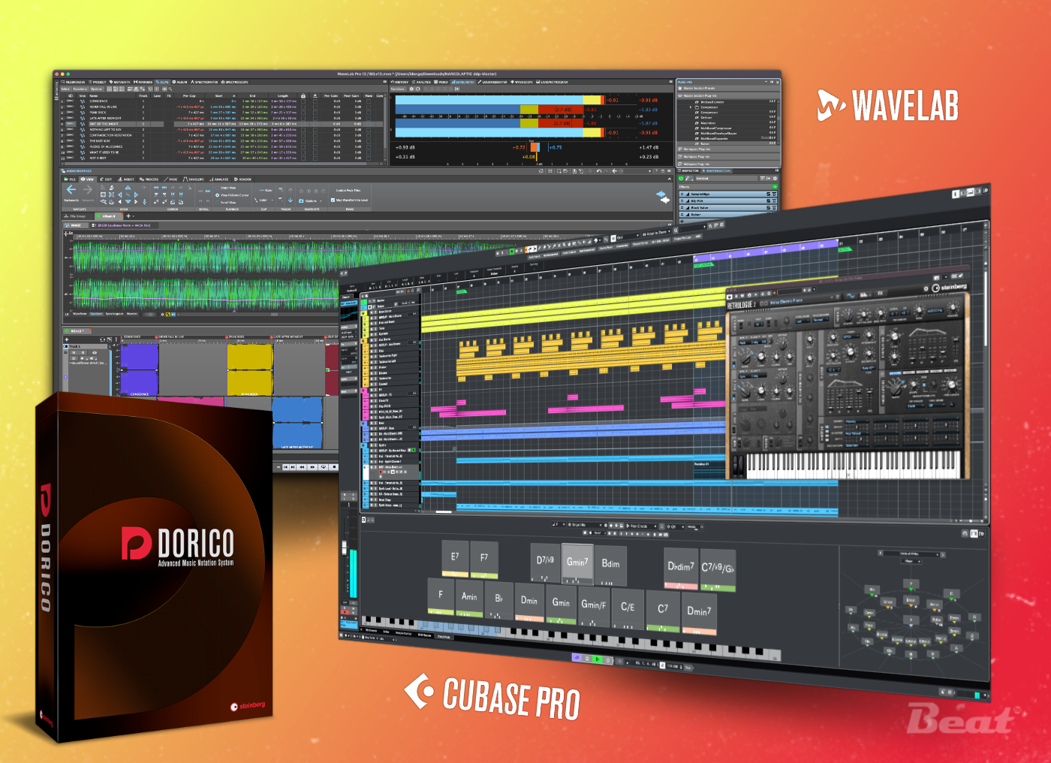Trigger the Amin chord pad in Cubase

[469, 599]
